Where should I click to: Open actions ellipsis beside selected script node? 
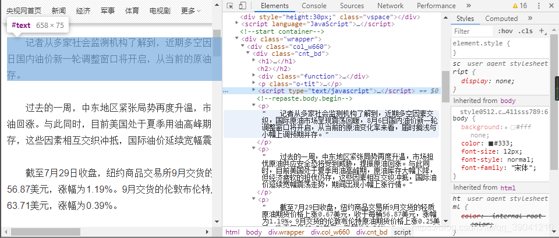pos(226,91)
